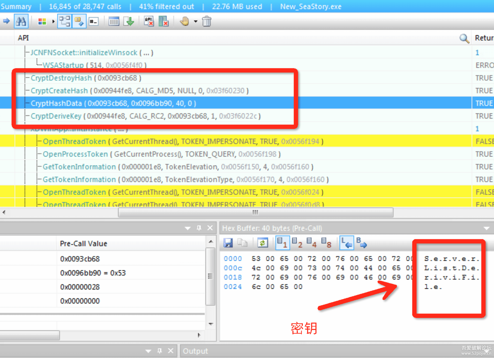
Task: Pin the bottom-left pane
Action: 160,351
